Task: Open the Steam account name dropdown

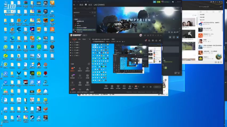Action: tap(167, 2)
